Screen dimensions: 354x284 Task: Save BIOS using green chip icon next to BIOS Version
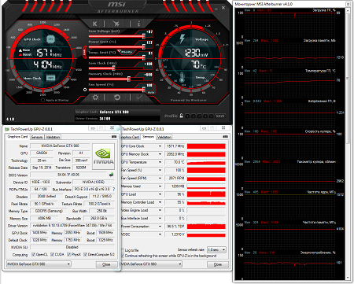[x=111, y=175]
